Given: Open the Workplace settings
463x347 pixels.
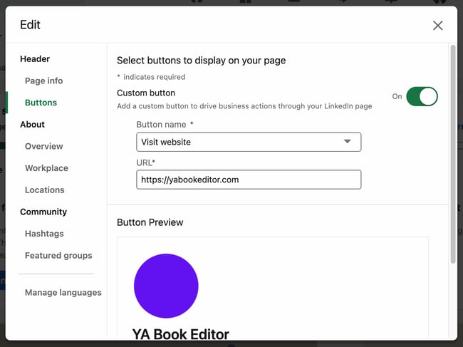Looking at the screenshot, I should point(46,168).
